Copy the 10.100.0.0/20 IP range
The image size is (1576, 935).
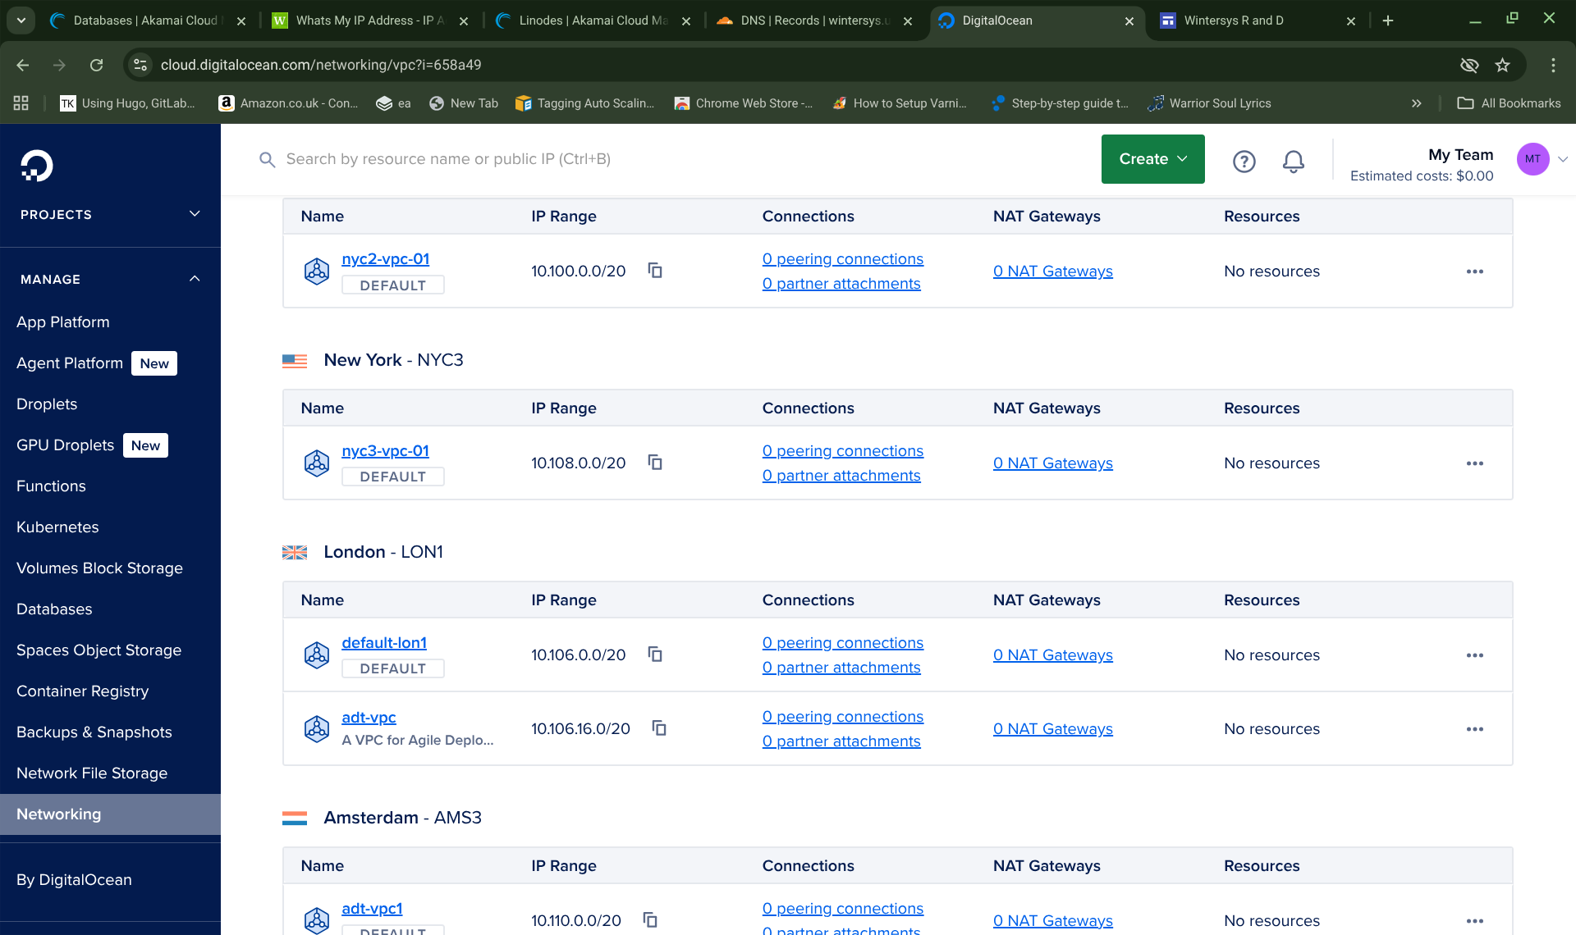coord(655,271)
